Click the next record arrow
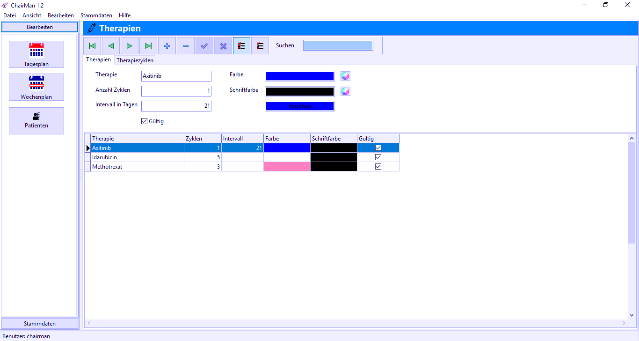 (130, 46)
